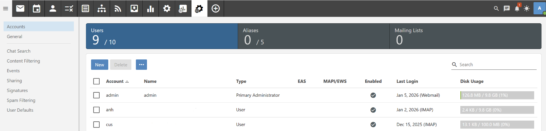
Task: Click the New account button
Action: click(100, 65)
